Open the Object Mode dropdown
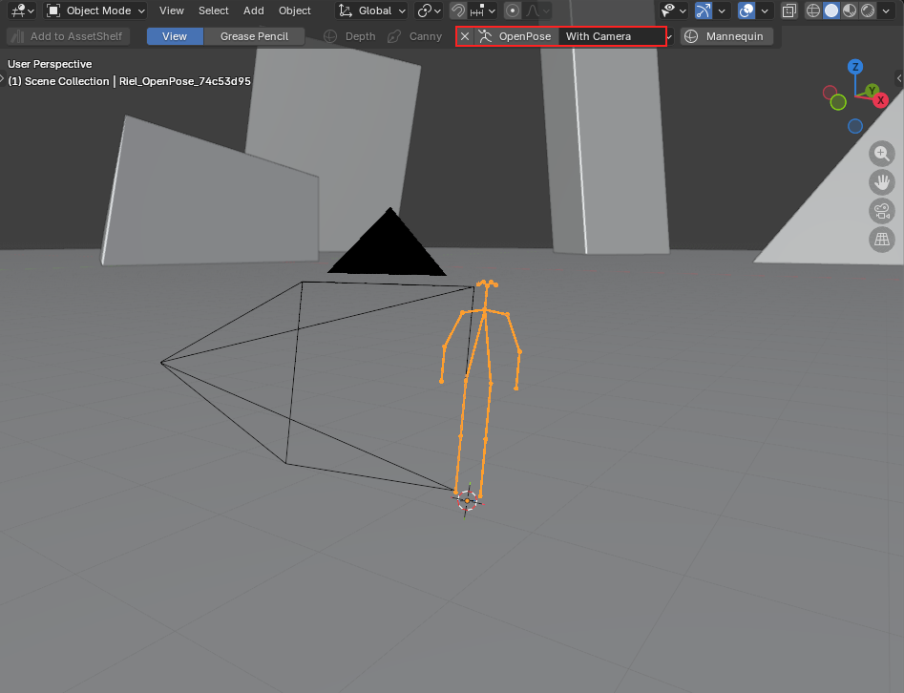Viewport: 904px width, 693px height. pos(96,10)
